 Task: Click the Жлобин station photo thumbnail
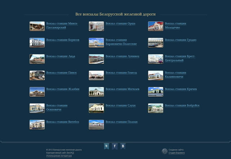[37, 92]
